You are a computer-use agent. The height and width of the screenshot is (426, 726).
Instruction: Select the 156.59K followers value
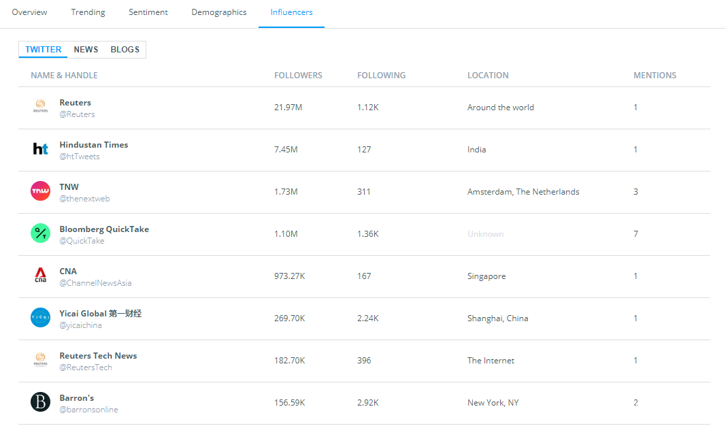[289, 402]
